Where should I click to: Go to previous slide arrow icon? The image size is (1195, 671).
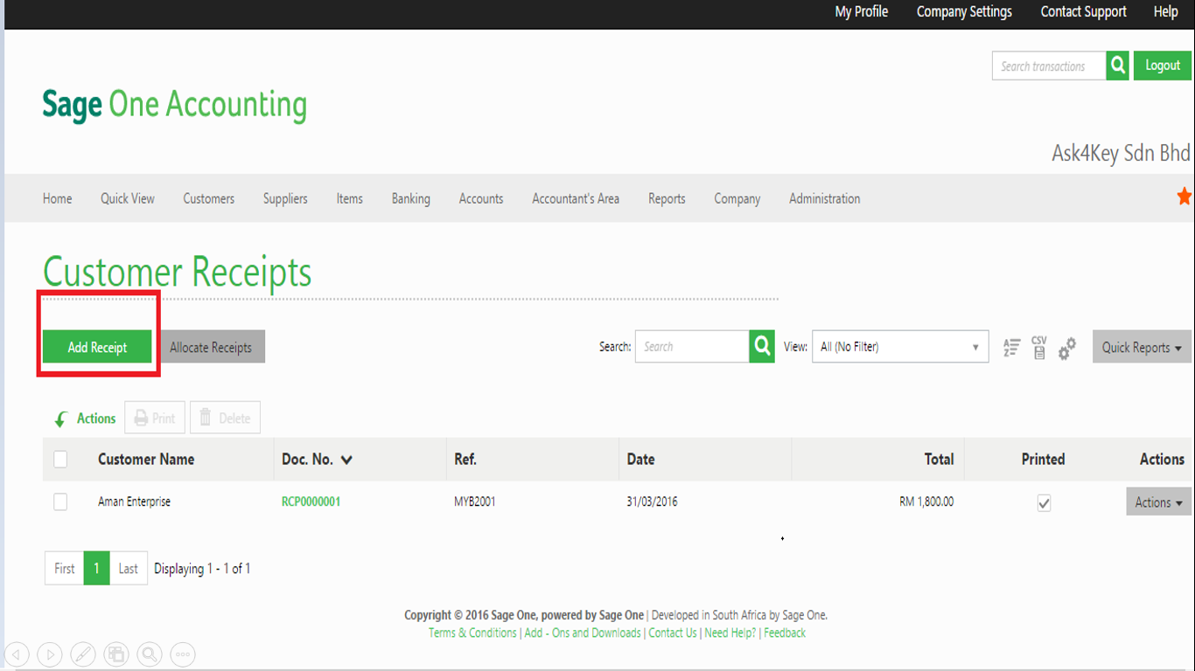17,654
